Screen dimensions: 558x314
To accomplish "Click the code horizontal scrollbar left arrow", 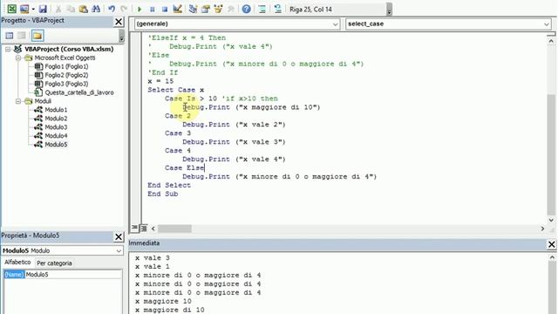I will [x=153, y=229].
